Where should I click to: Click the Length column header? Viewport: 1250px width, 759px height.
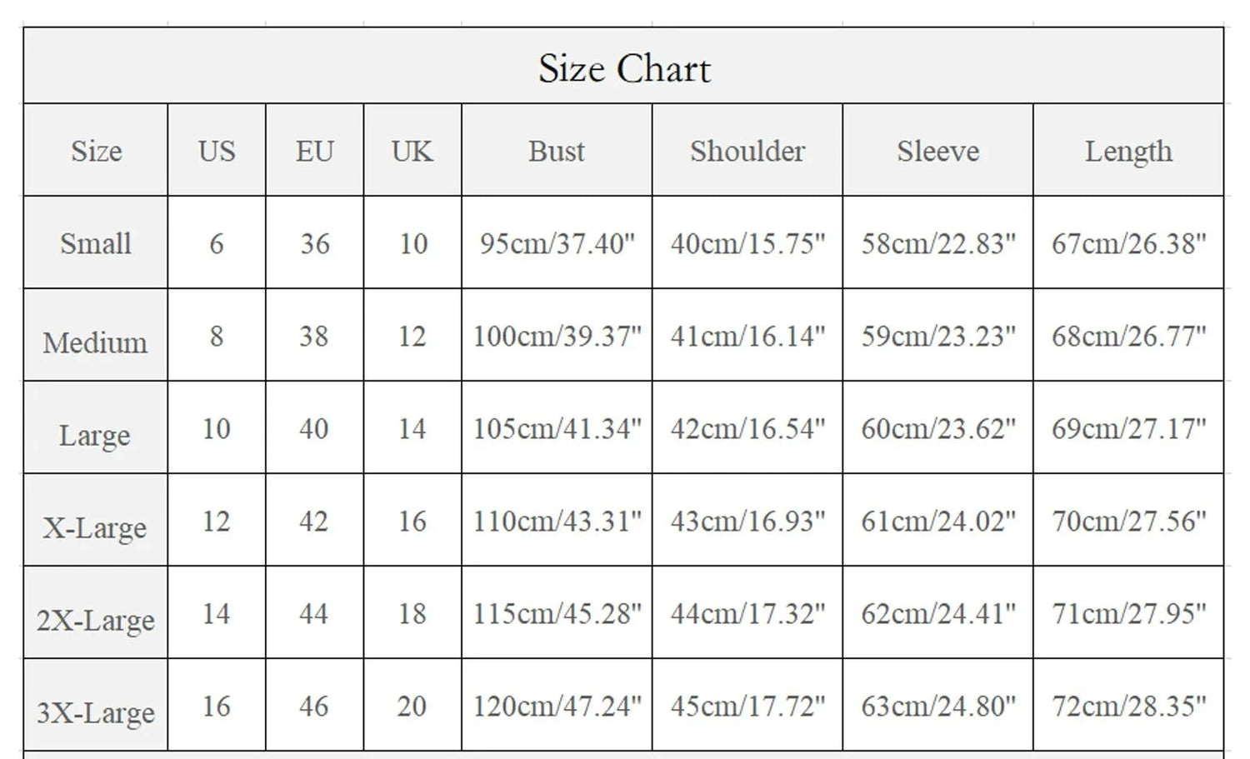pos(1128,151)
